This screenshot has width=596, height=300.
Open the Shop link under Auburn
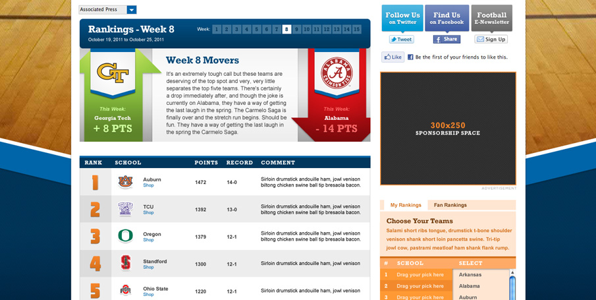click(x=148, y=185)
